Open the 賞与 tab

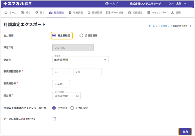(40, 13)
